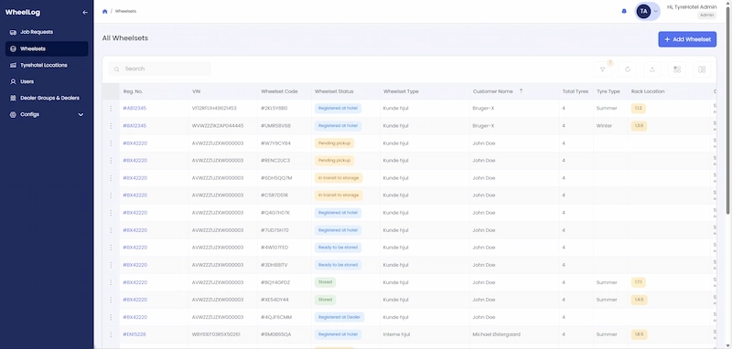Screen dimensions: 732x349
Task: Click customer name Michael Østergaard
Action: coord(496,334)
